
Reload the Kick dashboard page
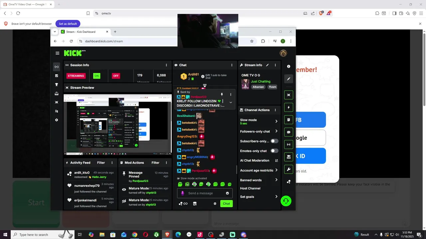(71, 41)
